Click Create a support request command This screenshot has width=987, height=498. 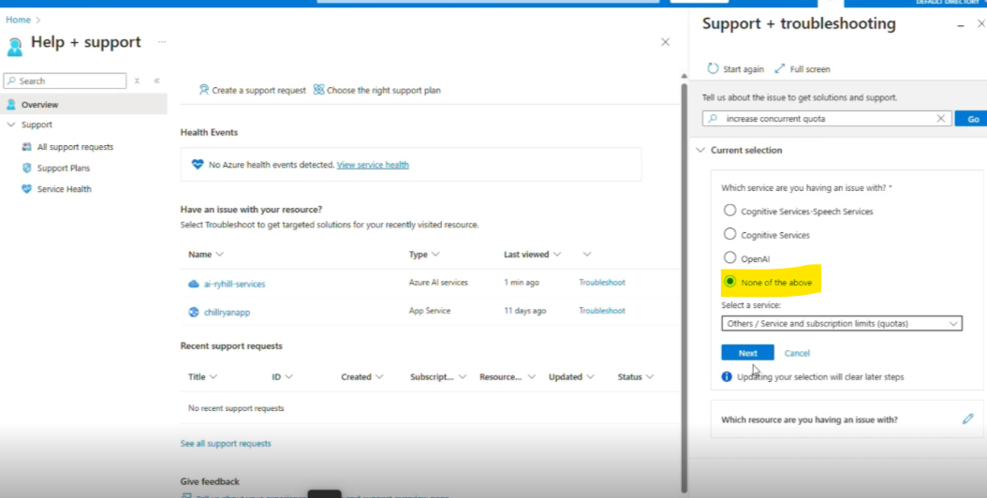point(253,90)
